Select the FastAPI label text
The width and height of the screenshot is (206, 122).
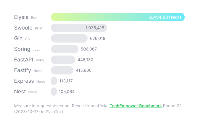24,60
